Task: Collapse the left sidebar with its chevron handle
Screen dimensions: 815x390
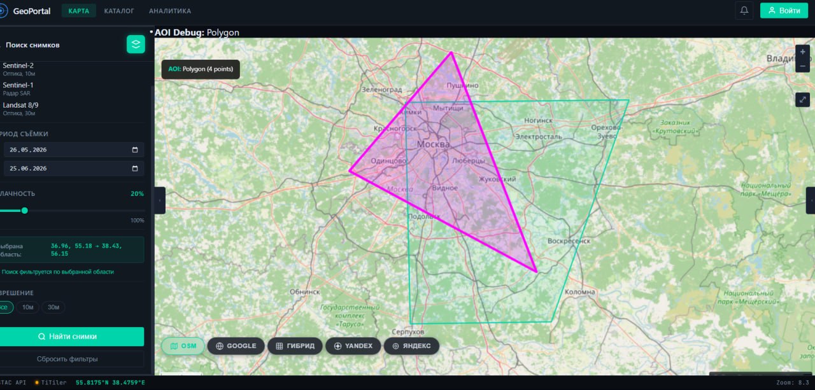Action: [x=159, y=200]
